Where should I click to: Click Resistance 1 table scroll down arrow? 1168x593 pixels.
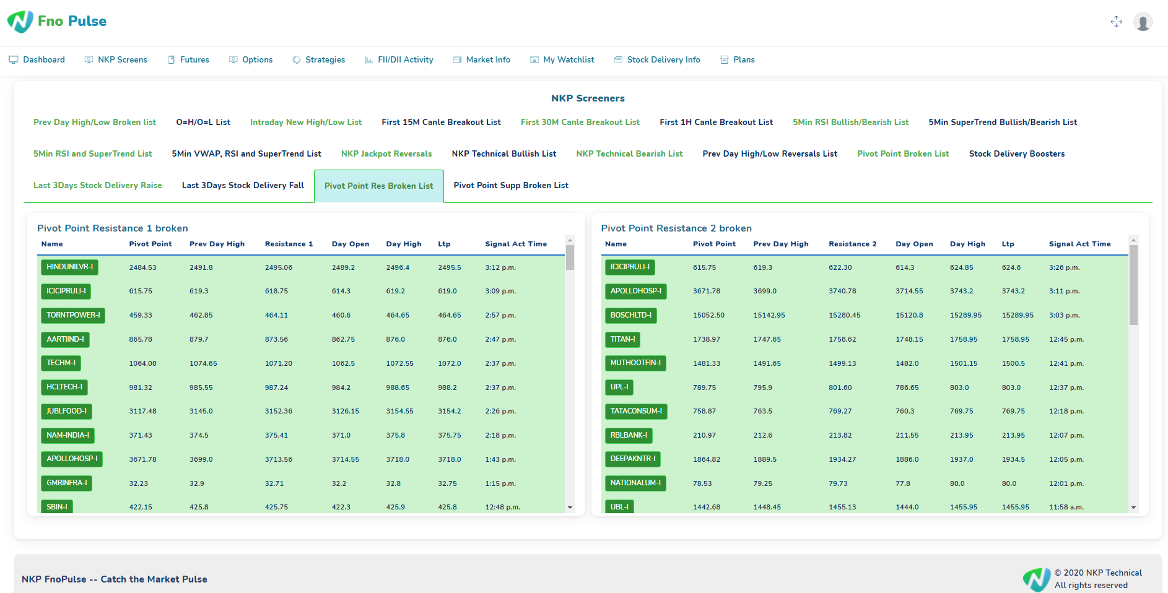pyautogui.click(x=570, y=508)
